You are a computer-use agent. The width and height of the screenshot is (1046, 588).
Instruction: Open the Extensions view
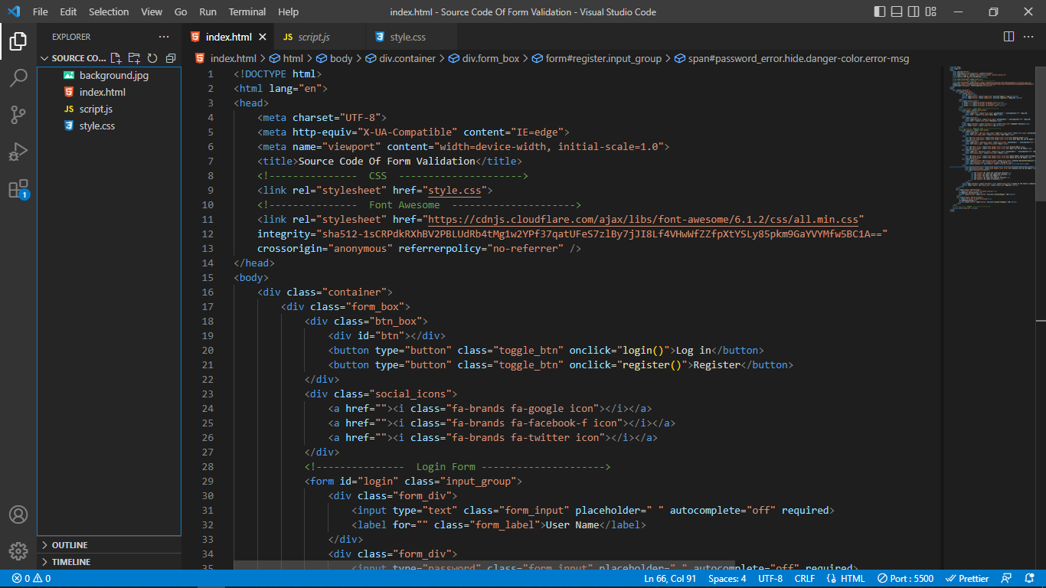coord(18,189)
